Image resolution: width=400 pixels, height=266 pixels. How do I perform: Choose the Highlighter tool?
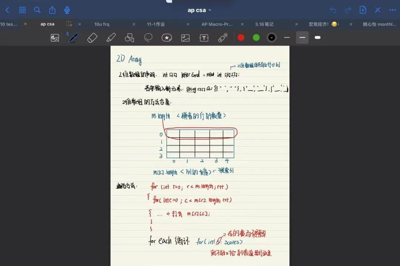pos(111,38)
